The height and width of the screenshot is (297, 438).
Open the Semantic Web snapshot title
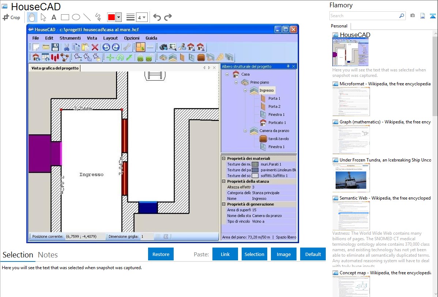pos(385,198)
